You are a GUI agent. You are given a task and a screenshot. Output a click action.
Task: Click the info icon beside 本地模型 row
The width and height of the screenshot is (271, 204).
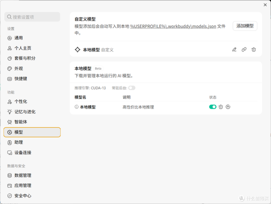(x=77, y=107)
